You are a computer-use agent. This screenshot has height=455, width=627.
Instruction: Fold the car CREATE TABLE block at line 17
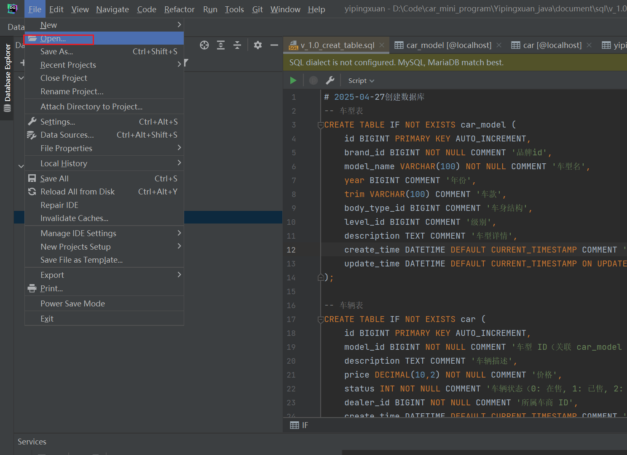pos(321,319)
